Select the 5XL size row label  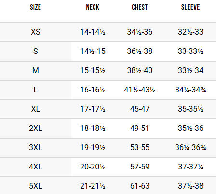pos(36,186)
